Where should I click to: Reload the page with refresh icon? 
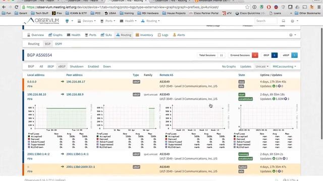pos(17,7)
